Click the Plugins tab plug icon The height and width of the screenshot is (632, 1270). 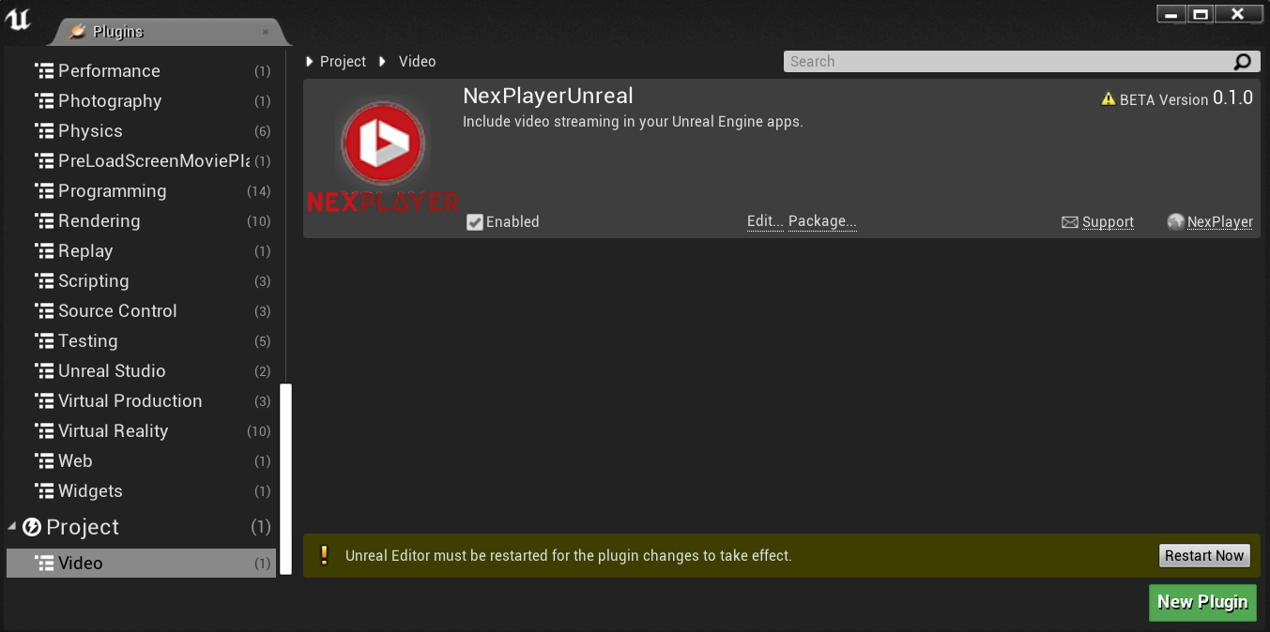tap(77, 32)
